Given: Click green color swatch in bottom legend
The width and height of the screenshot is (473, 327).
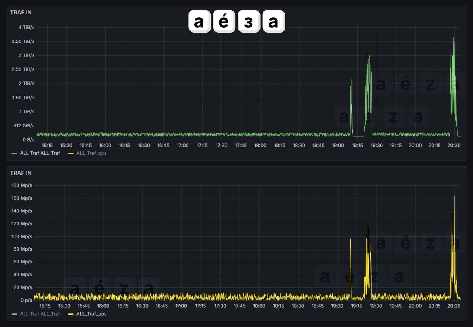Looking at the screenshot, I should [x=14, y=314].
